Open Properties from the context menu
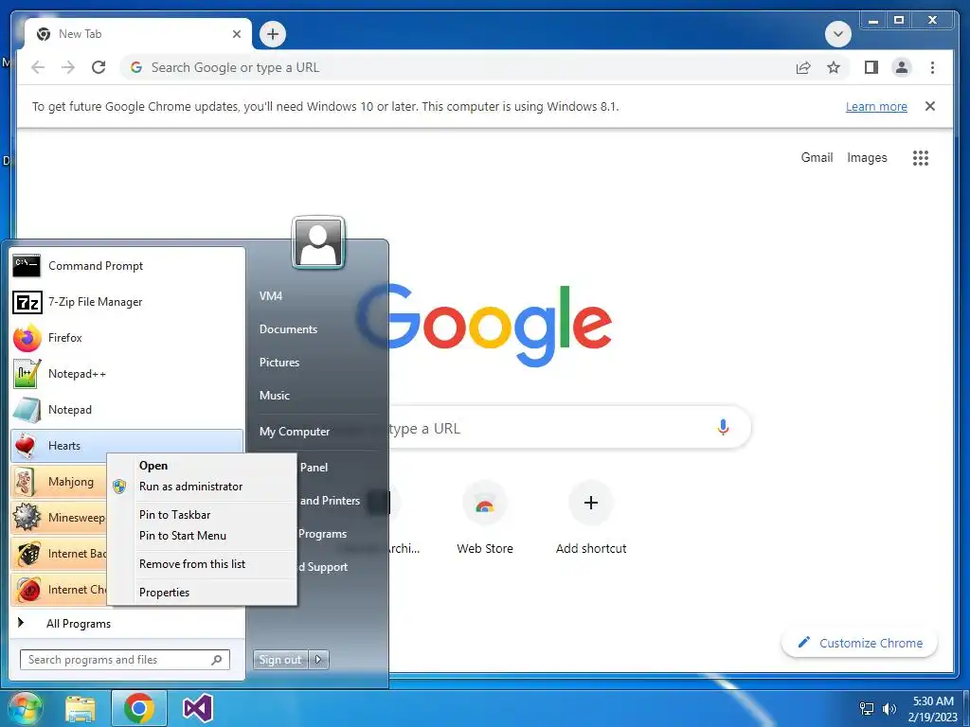This screenshot has width=970, height=727. pos(165,593)
